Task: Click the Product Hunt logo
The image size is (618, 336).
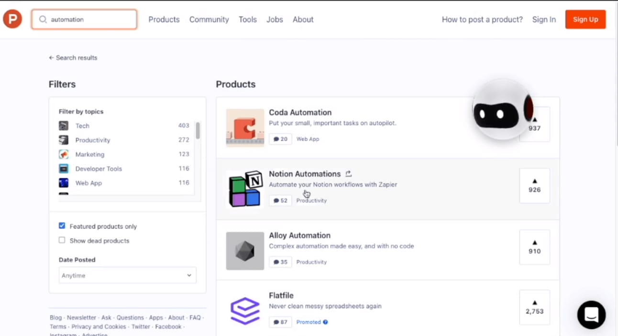Action: (x=12, y=19)
